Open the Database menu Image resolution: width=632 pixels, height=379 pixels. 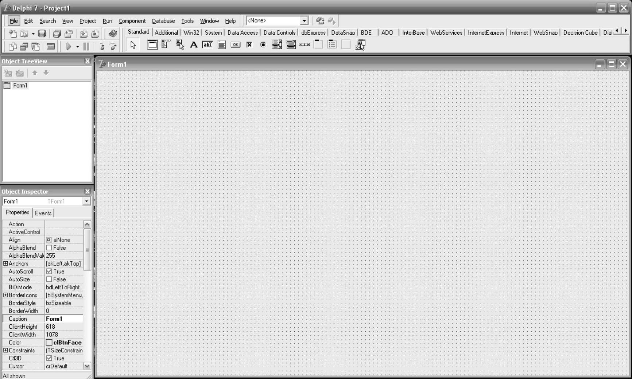[x=163, y=21]
